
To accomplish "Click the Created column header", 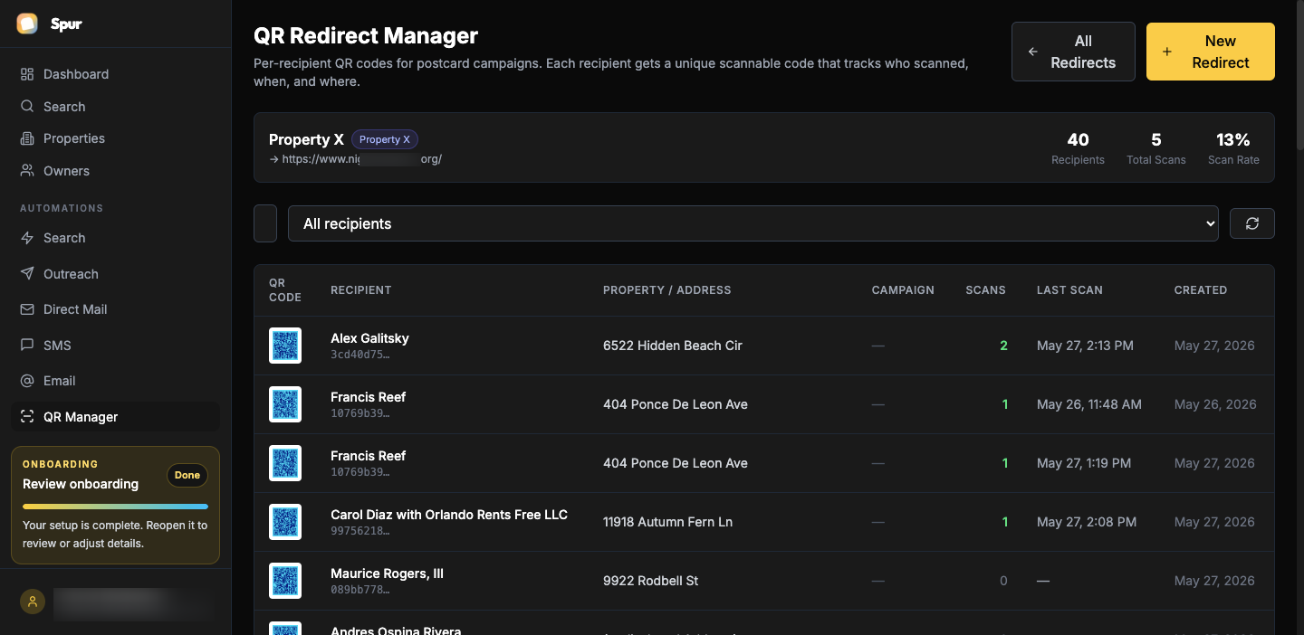I will [x=1201, y=290].
